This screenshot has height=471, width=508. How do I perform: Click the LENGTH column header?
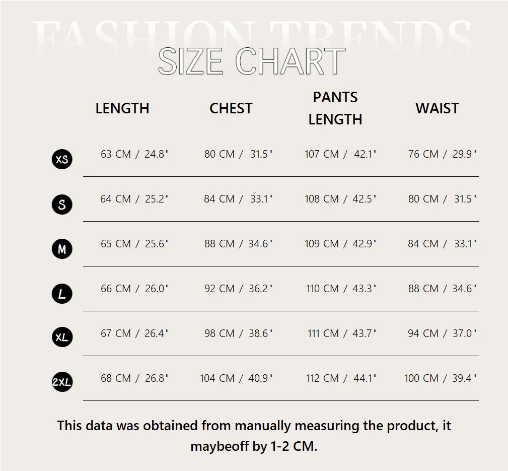click(122, 108)
